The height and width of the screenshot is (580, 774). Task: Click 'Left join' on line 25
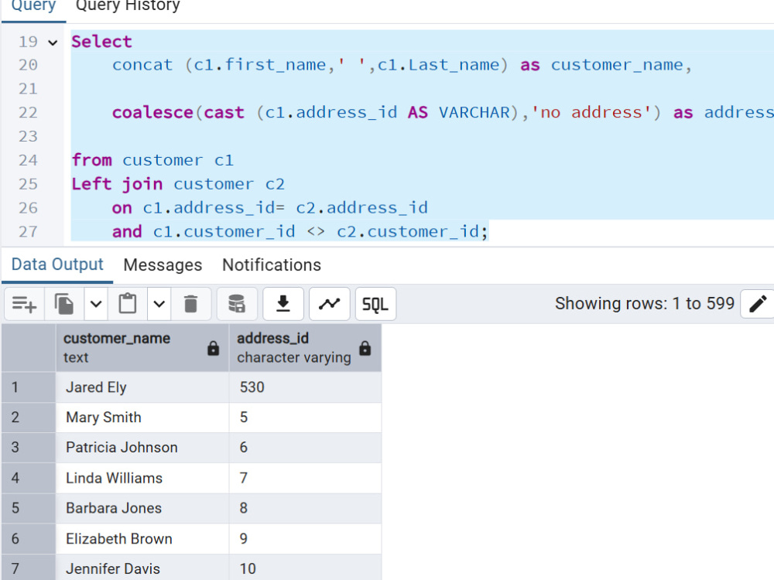[117, 184]
